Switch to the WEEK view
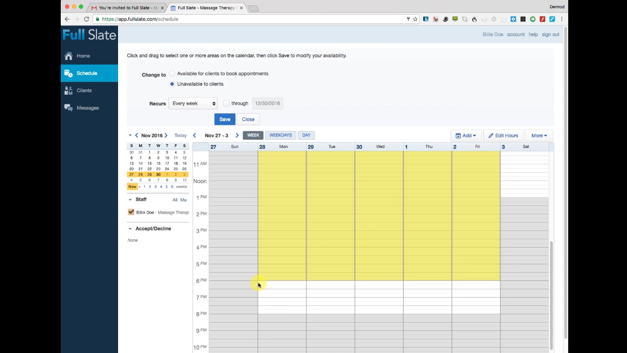The width and height of the screenshot is (627, 353). point(253,135)
